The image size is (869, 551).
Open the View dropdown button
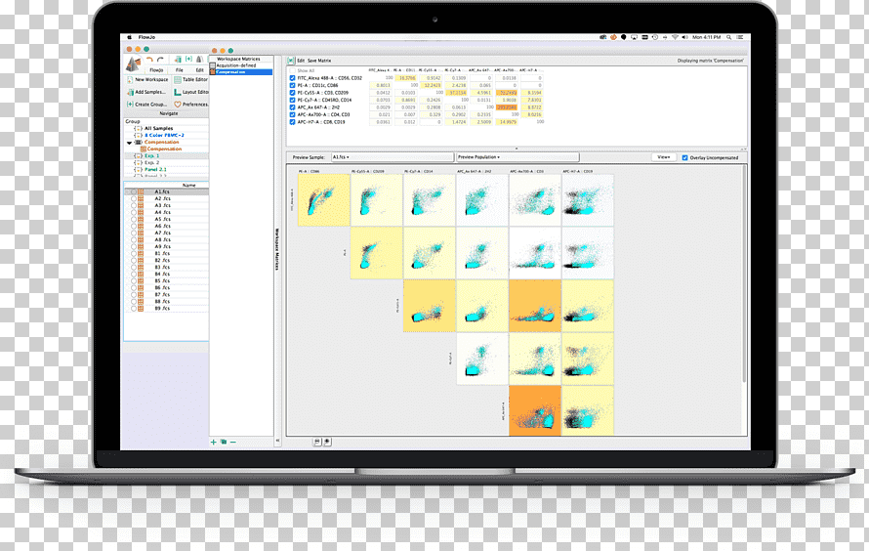coord(663,157)
